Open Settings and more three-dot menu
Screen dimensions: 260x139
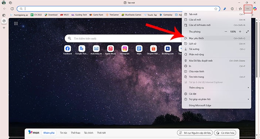(248, 9)
